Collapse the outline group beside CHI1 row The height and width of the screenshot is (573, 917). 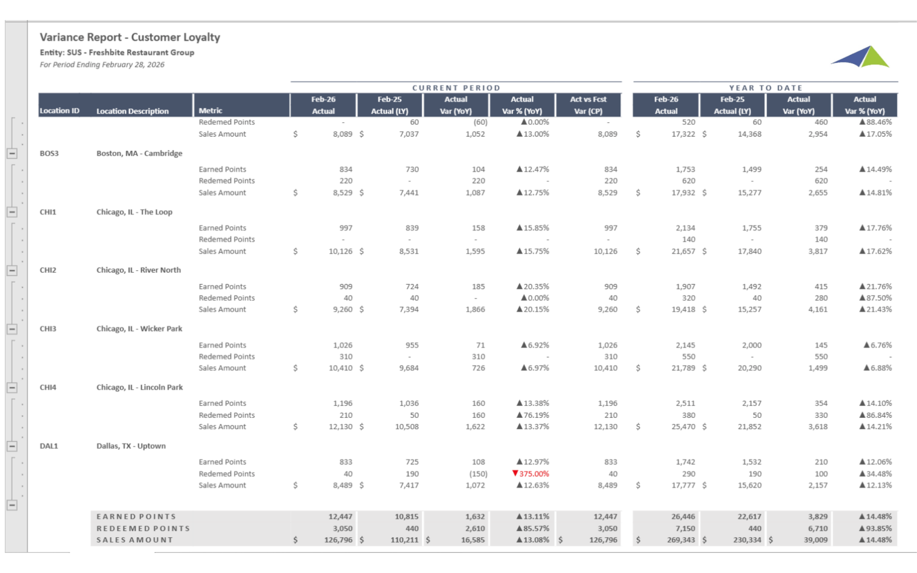click(x=12, y=212)
